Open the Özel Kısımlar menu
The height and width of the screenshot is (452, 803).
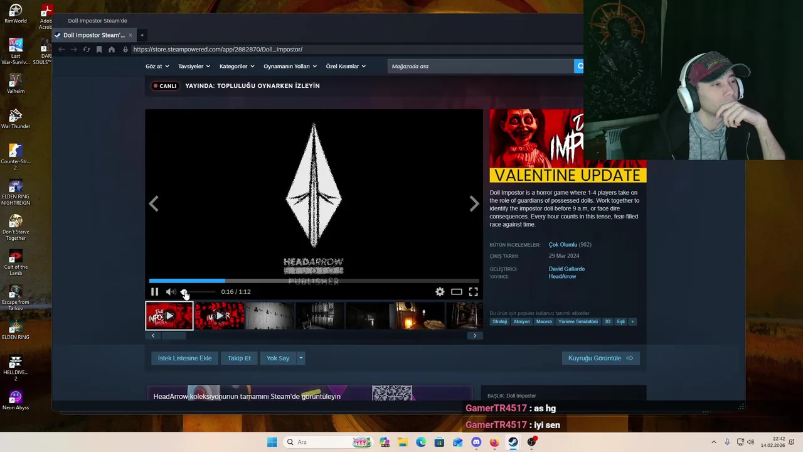(346, 67)
